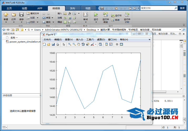188x131 pixels.
Task: Click New Figure icon in Figure 1 toolbar
Action: (44, 45)
